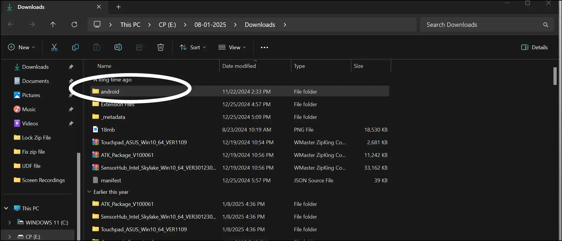Expand CP (E:) drive node
The width and height of the screenshot is (562, 241).
tap(9, 237)
